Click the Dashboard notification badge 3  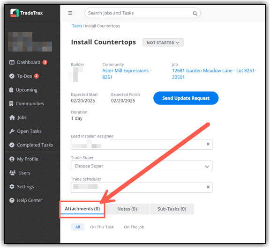click(45, 62)
